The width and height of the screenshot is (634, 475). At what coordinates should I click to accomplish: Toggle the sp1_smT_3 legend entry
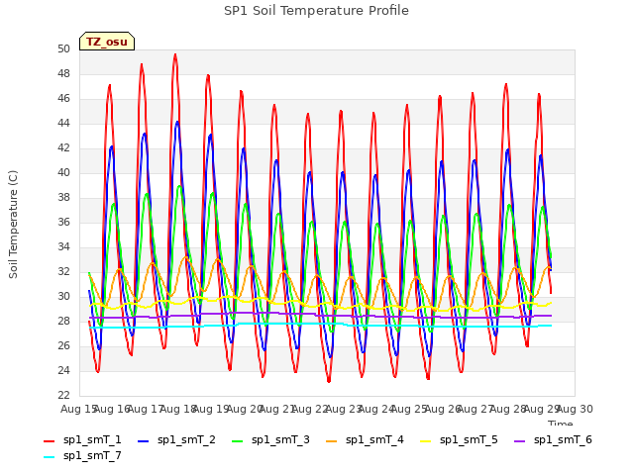270,439
